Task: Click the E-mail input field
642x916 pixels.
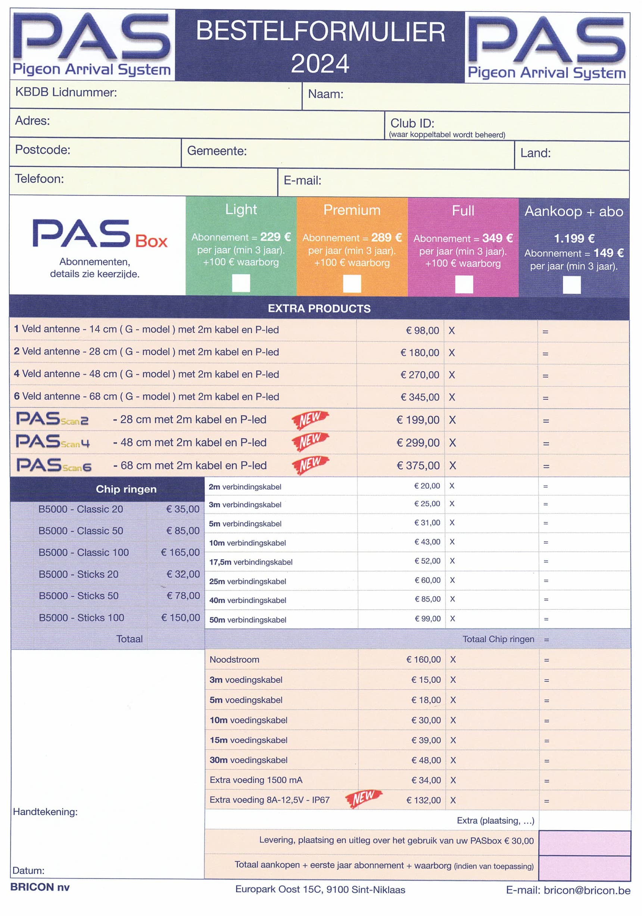Action: point(453,183)
